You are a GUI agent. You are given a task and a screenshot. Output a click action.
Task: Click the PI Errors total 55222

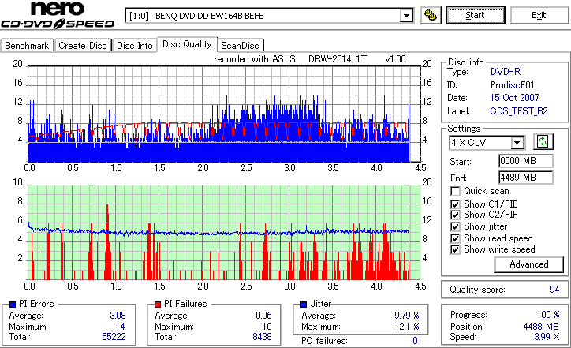click(x=114, y=337)
